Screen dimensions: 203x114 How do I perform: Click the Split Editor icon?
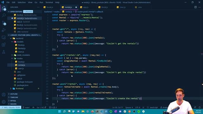tap(195, 7)
